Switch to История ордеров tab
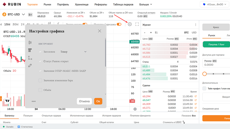230x129 pixels. pos(112,116)
